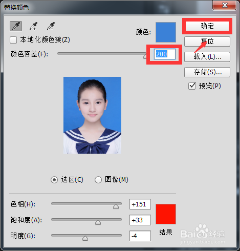
Task: Select the Eyedropper tool
Action: pyautogui.click(x=16, y=26)
